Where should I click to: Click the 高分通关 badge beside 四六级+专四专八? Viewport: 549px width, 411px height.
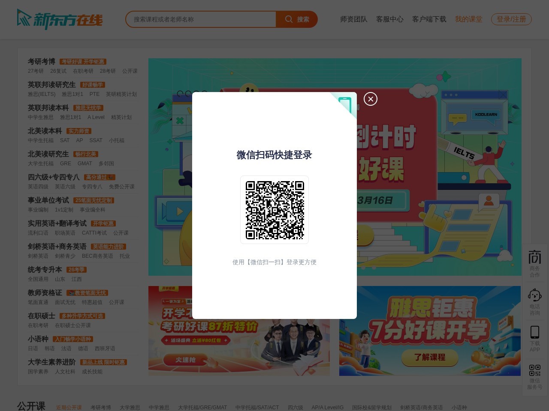point(99,177)
